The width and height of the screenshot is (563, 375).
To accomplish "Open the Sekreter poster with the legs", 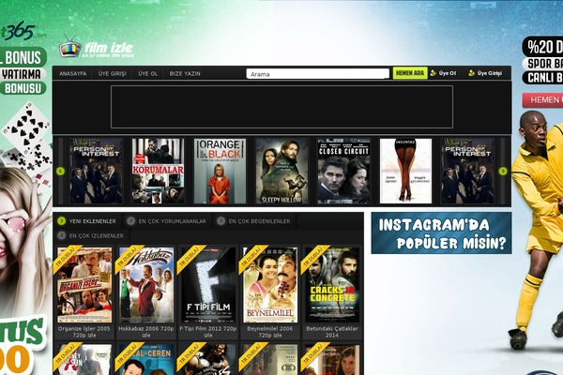I will [405, 172].
